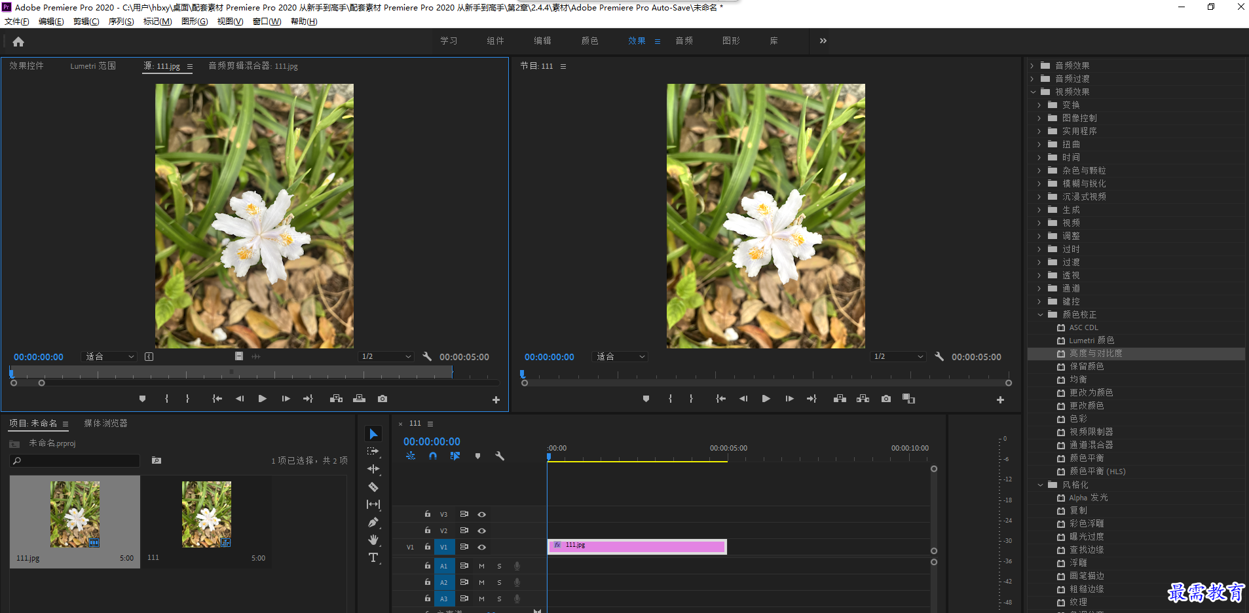Collapse the 颜色校正 folder
This screenshot has height=613, width=1249.
point(1040,314)
